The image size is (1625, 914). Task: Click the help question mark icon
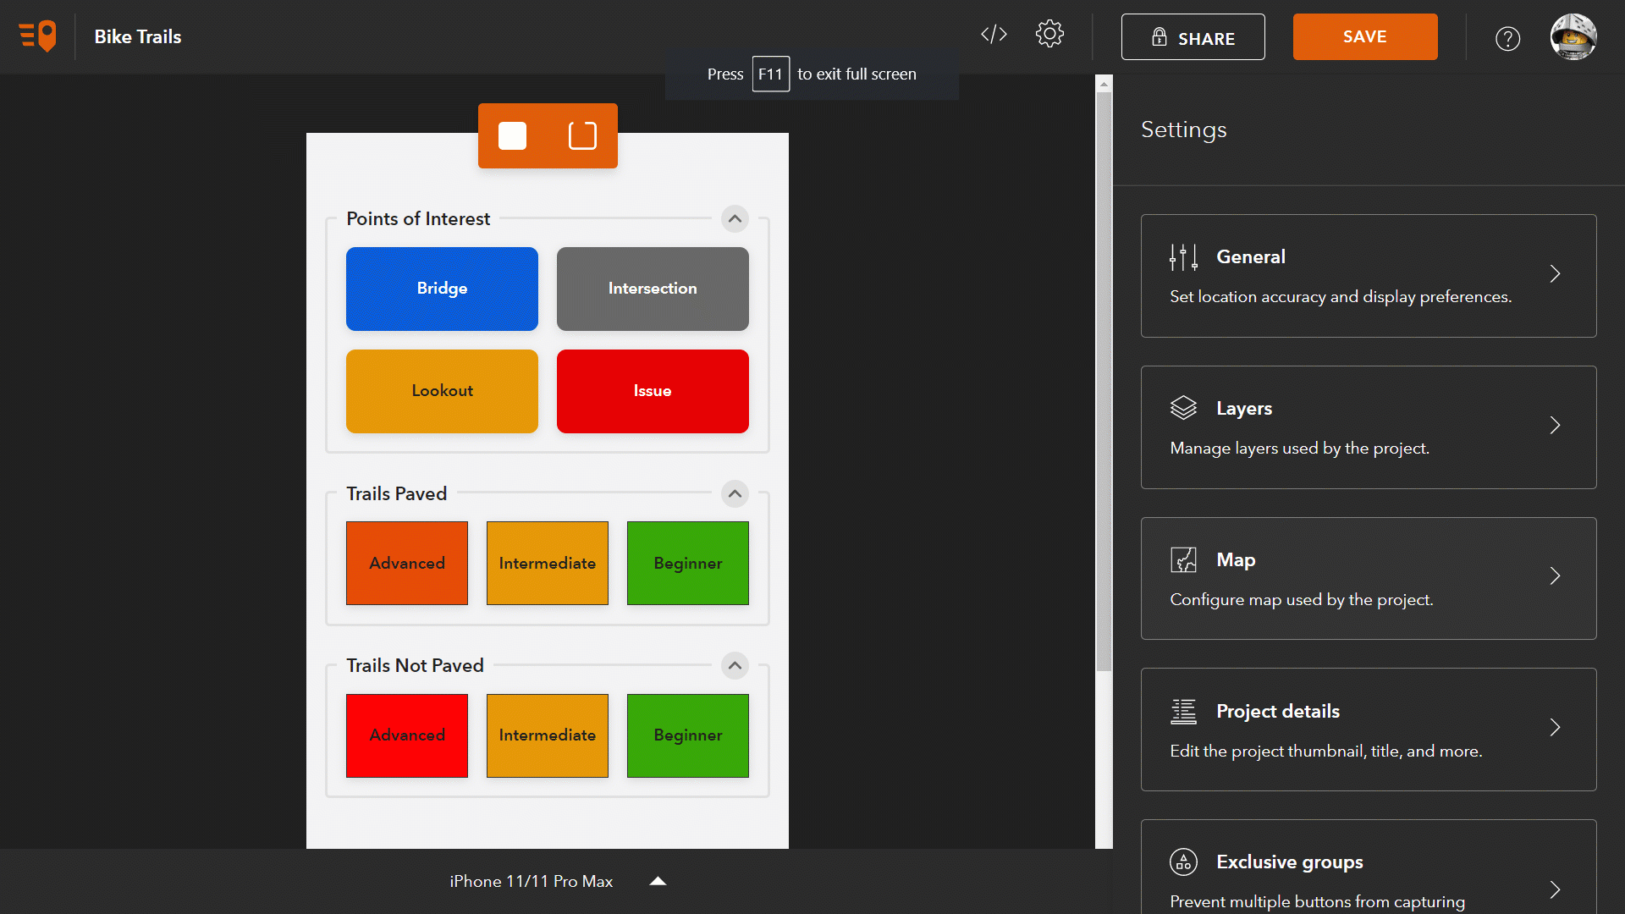(x=1507, y=38)
